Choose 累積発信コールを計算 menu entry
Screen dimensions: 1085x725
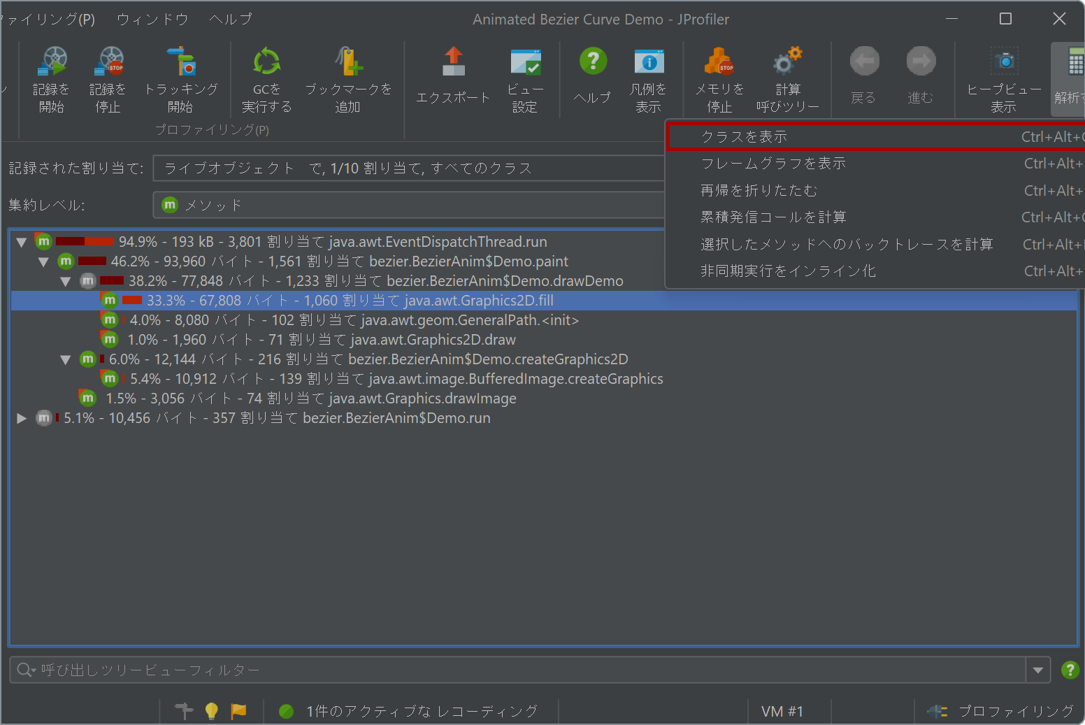click(x=876, y=217)
